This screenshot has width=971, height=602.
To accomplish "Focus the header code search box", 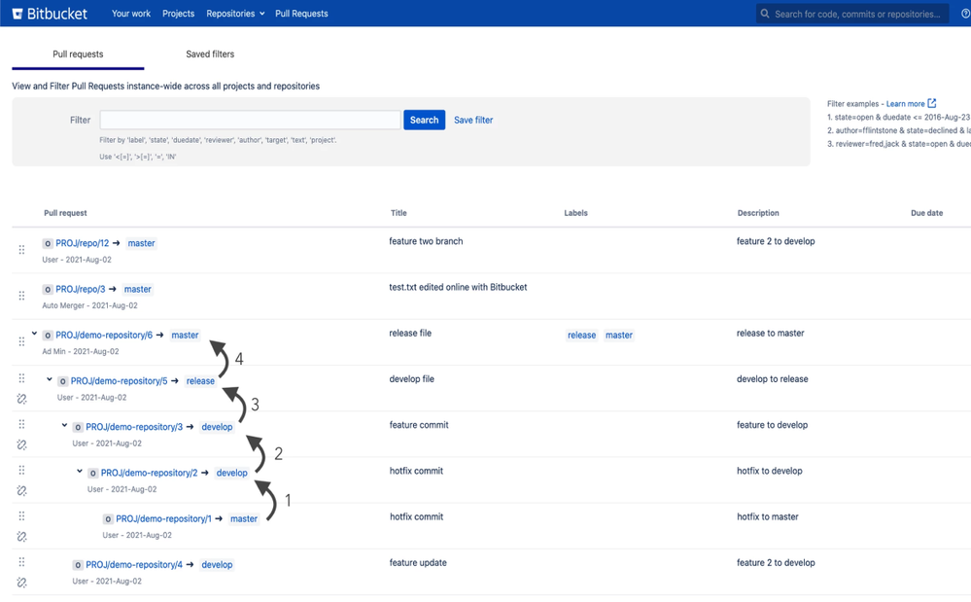I will 852,14.
